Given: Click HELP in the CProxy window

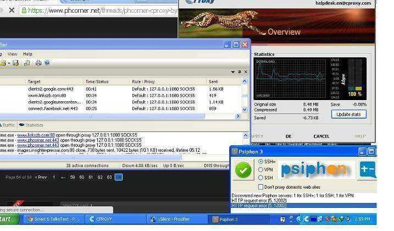Looking at the screenshot, I should [x=360, y=136].
